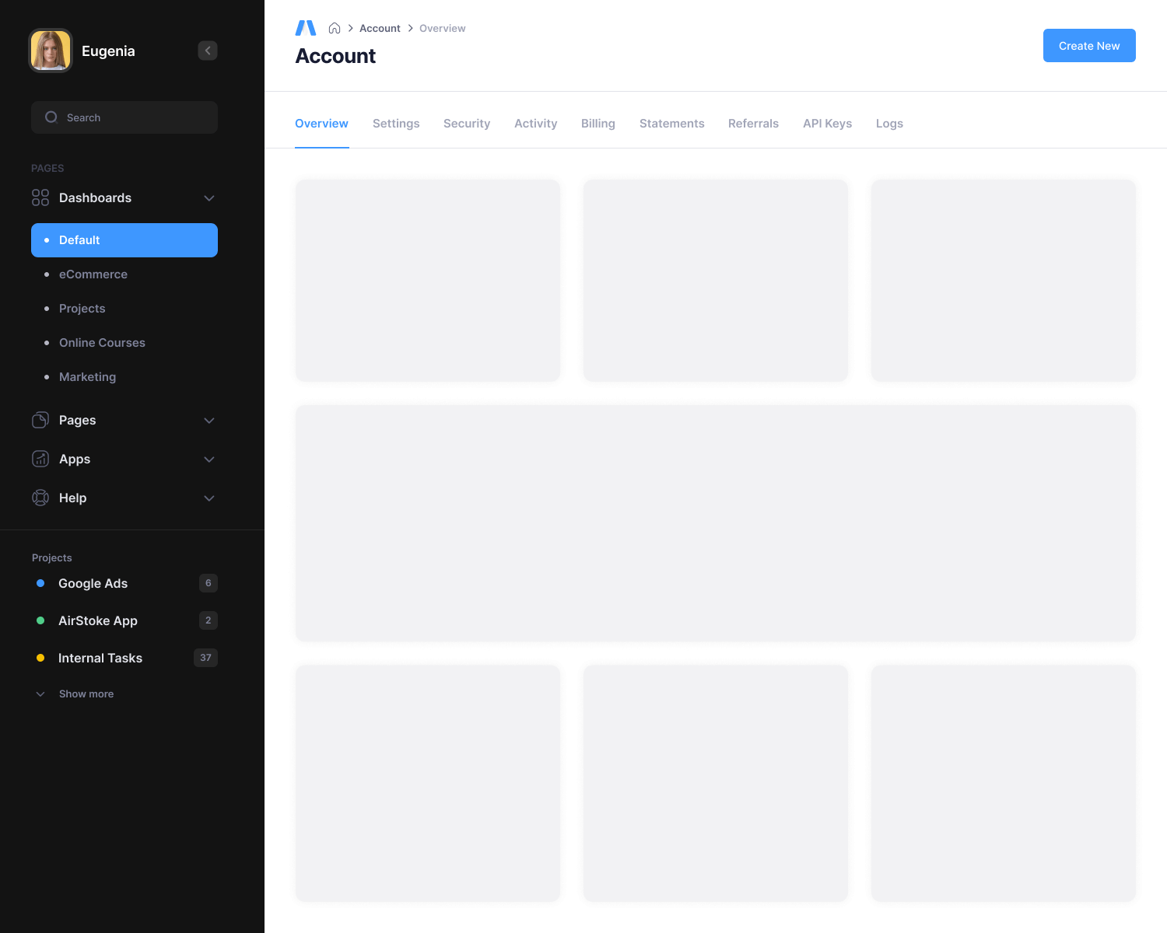Open the Billing tab
Image resolution: width=1167 pixels, height=933 pixels.
coord(598,124)
